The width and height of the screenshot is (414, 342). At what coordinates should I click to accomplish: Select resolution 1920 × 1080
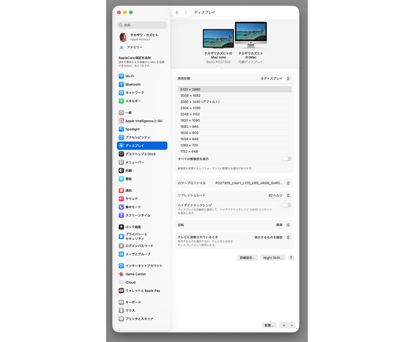coord(234,121)
